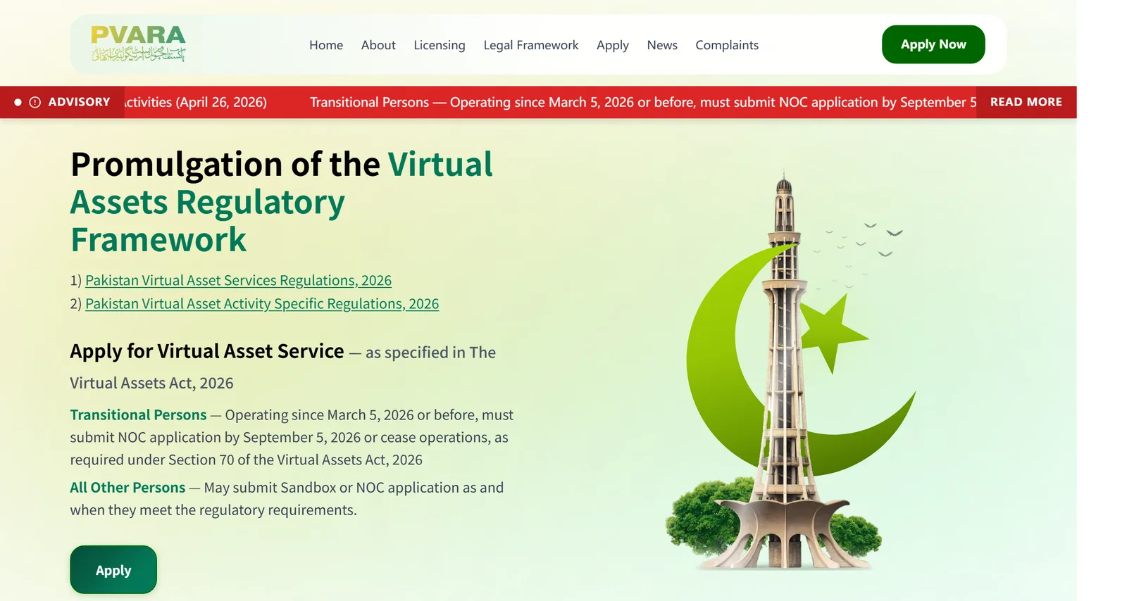The image size is (1127, 601).
Task: Open the Licensing menu
Action: tap(440, 45)
